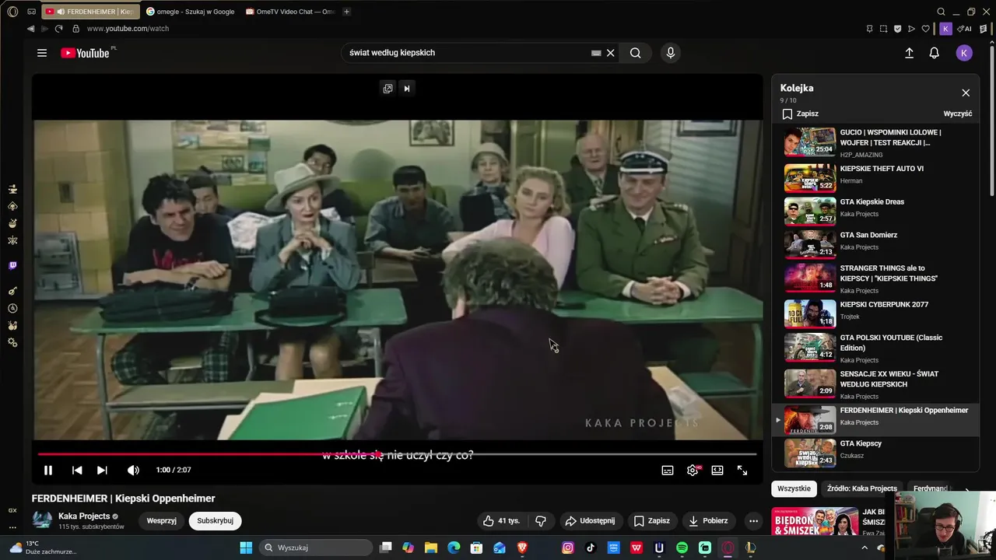Open STRANGER THINGS ale to KIEPSCY video
The height and width of the screenshot is (560, 996).
[x=877, y=277]
